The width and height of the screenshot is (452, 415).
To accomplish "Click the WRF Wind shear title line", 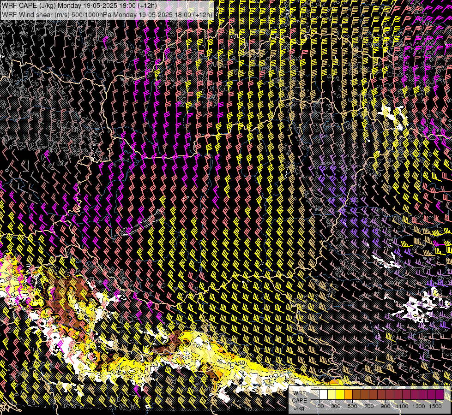I will [107, 14].
